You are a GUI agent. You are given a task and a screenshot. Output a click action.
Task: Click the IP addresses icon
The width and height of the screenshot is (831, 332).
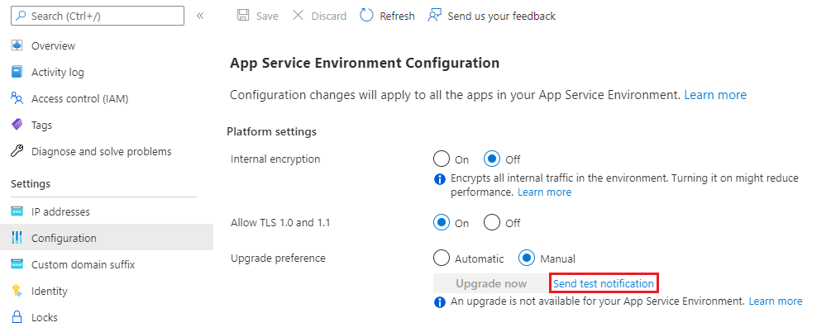point(17,211)
